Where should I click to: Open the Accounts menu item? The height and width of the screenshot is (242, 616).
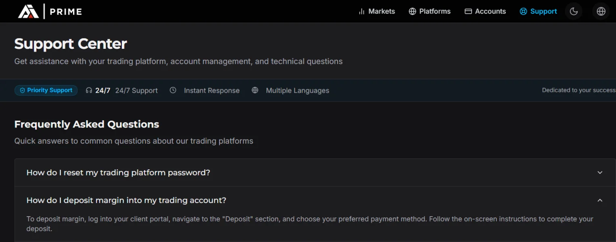tap(490, 11)
